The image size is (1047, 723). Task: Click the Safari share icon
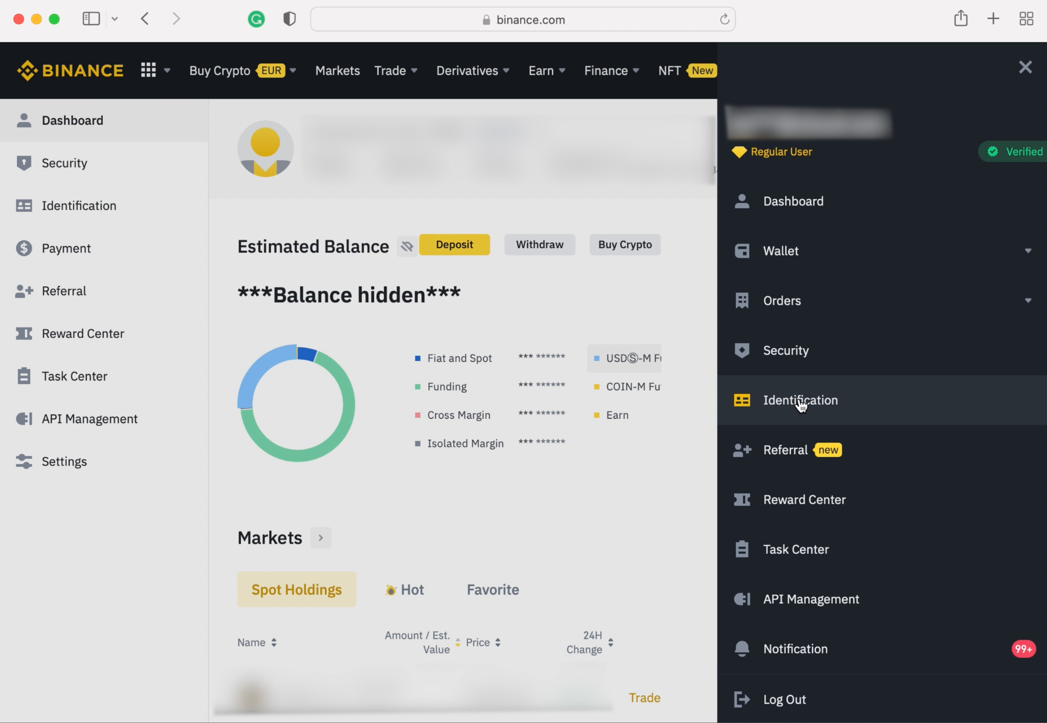pyautogui.click(x=961, y=19)
